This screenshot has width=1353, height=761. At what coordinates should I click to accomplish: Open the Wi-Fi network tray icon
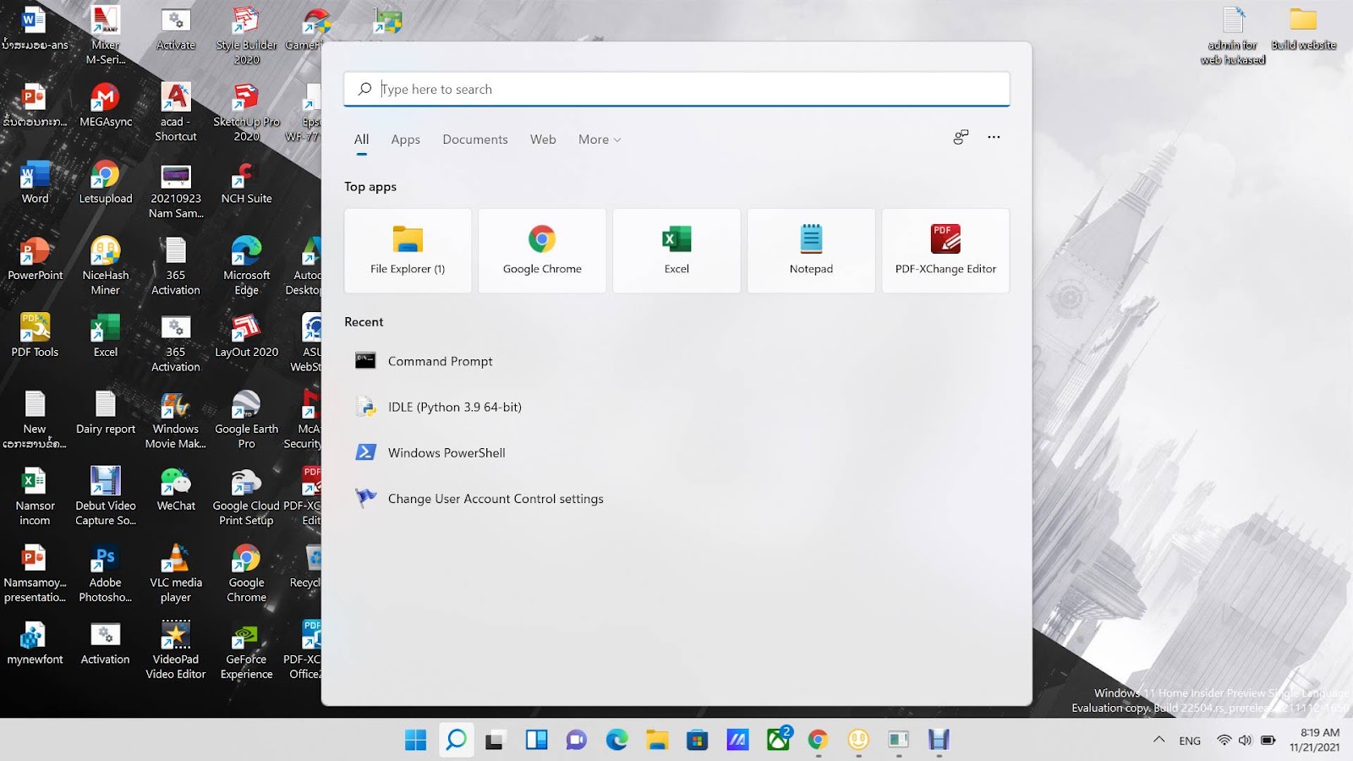[1224, 740]
